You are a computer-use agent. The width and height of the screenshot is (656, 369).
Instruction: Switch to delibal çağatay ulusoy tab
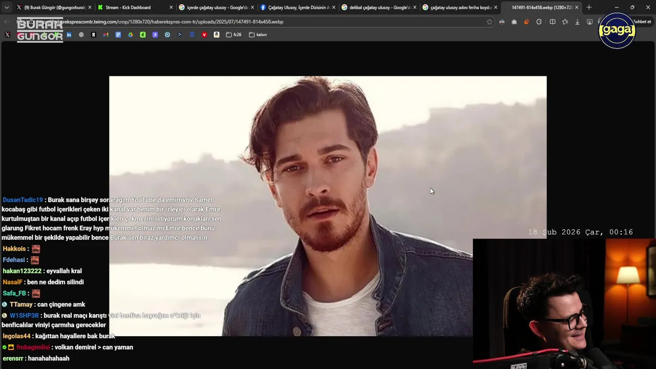tap(379, 7)
